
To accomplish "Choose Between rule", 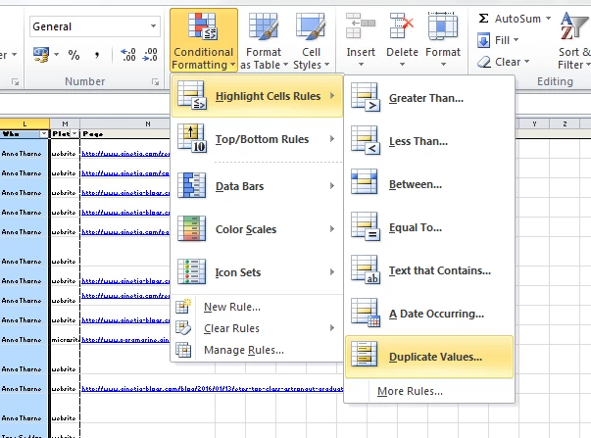I will click(429, 184).
